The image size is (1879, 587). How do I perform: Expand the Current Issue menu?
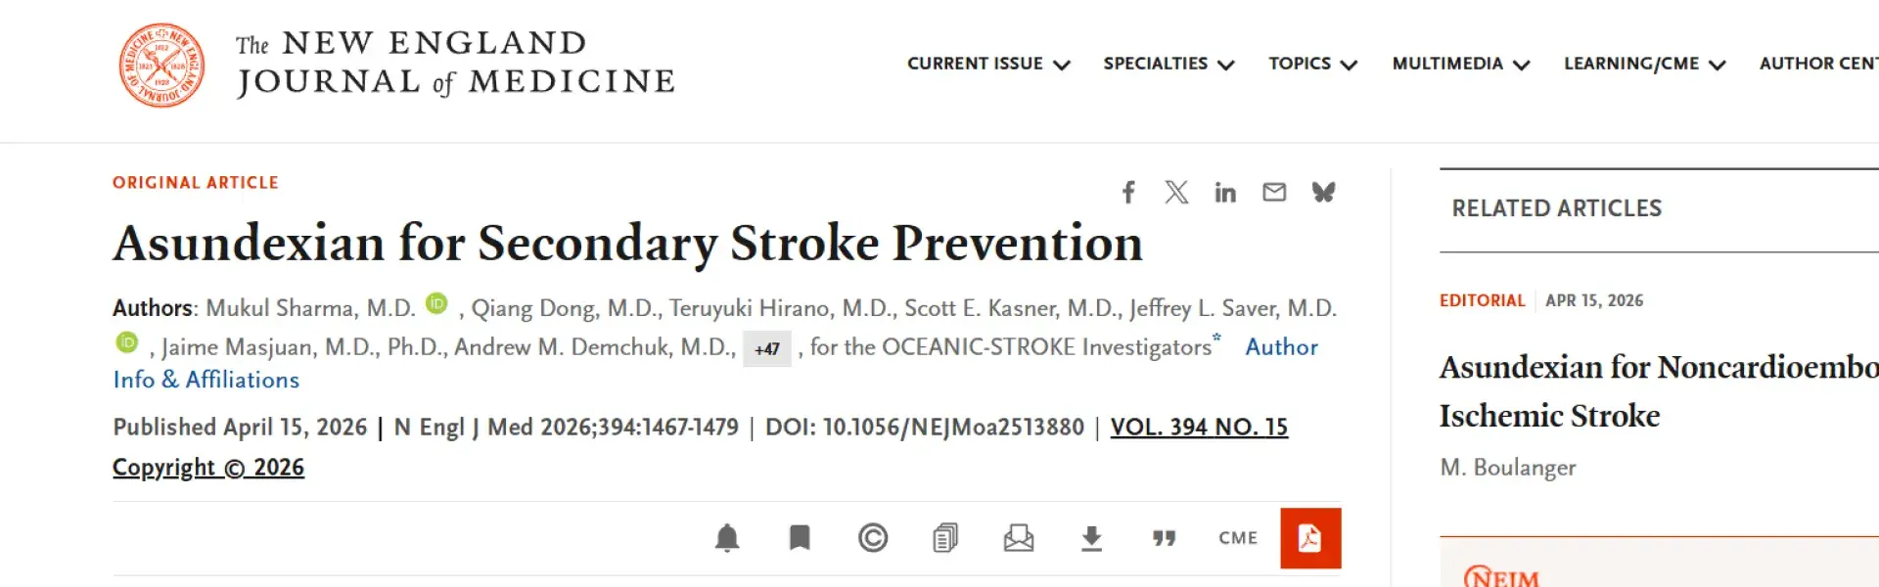(x=988, y=64)
